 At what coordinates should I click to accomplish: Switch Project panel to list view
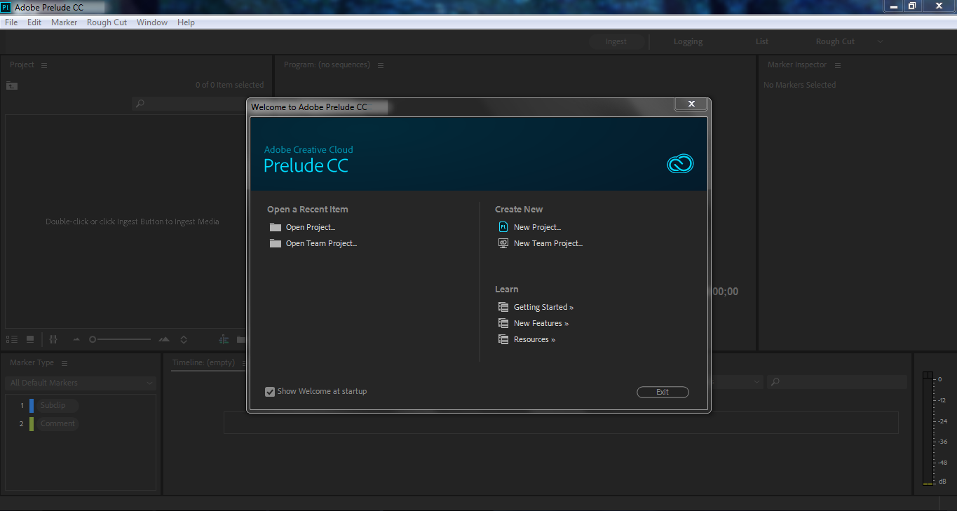click(x=12, y=339)
